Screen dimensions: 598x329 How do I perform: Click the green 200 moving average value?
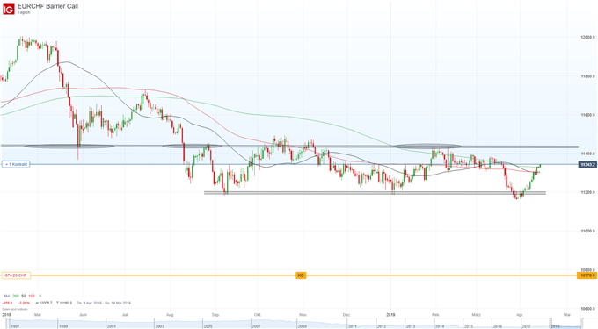(x=15, y=296)
